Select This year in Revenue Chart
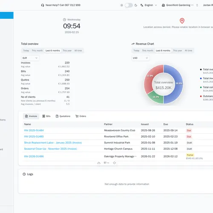213x213 pixels. 178,51
